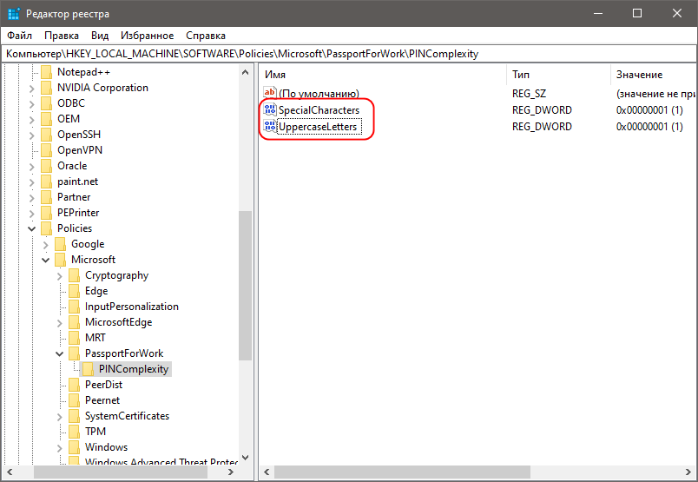
Task: Click REG_SZ type of default value
Action: [529, 94]
